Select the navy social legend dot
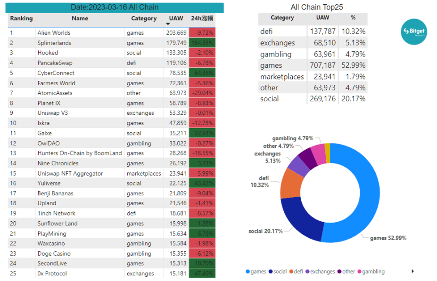The width and height of the screenshot is (437, 281). 271,272
